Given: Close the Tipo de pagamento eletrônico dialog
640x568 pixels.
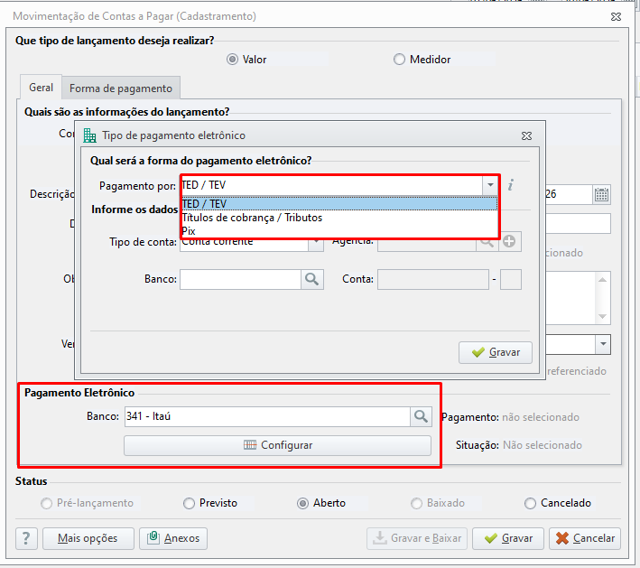Looking at the screenshot, I should coord(526,135).
